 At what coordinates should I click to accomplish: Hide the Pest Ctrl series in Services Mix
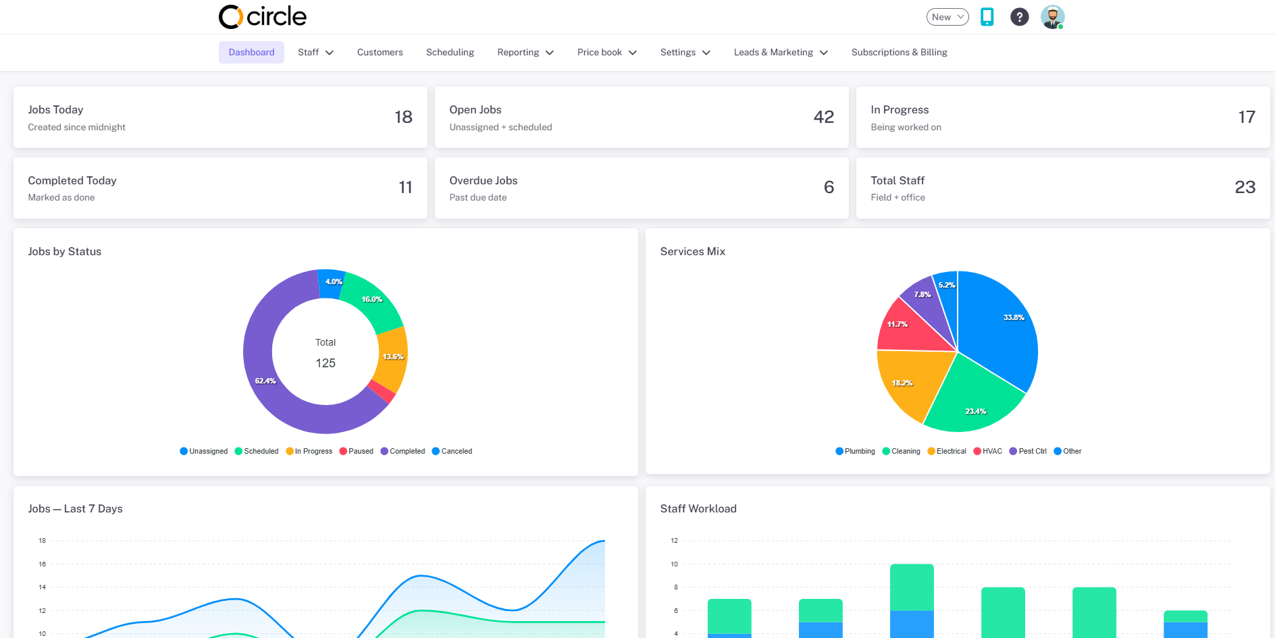point(1029,451)
